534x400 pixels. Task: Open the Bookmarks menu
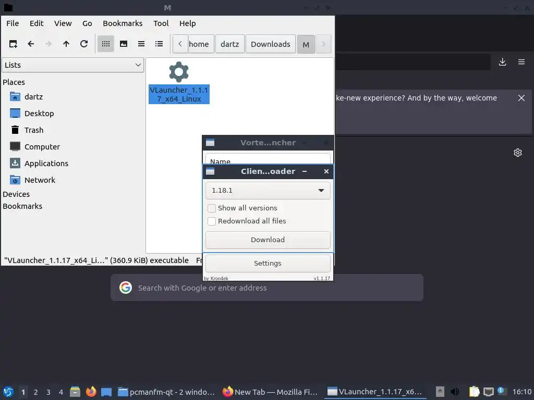(x=123, y=23)
